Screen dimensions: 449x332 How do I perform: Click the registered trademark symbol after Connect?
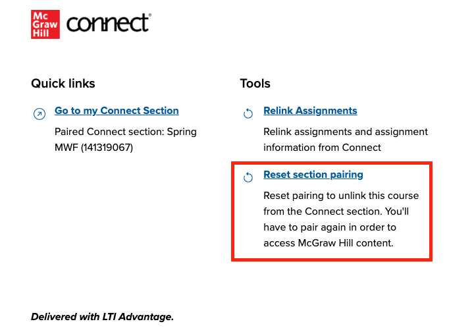(149, 14)
